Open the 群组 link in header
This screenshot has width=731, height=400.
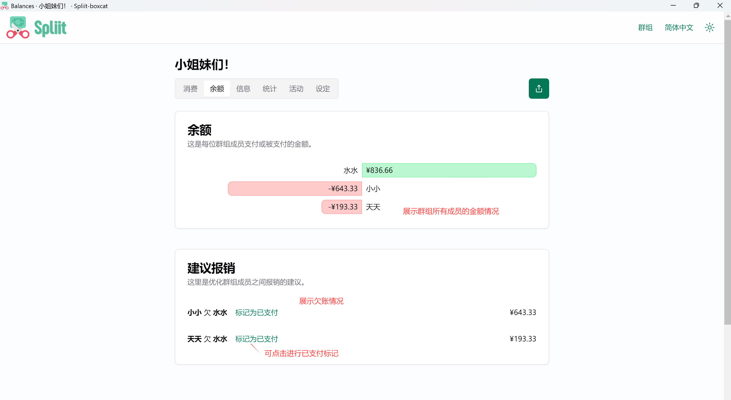point(645,27)
